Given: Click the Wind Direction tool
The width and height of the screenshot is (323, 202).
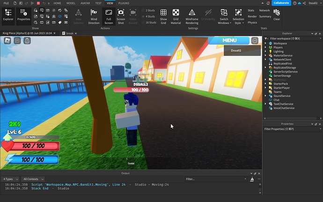Looking at the screenshot, I should (94, 16).
